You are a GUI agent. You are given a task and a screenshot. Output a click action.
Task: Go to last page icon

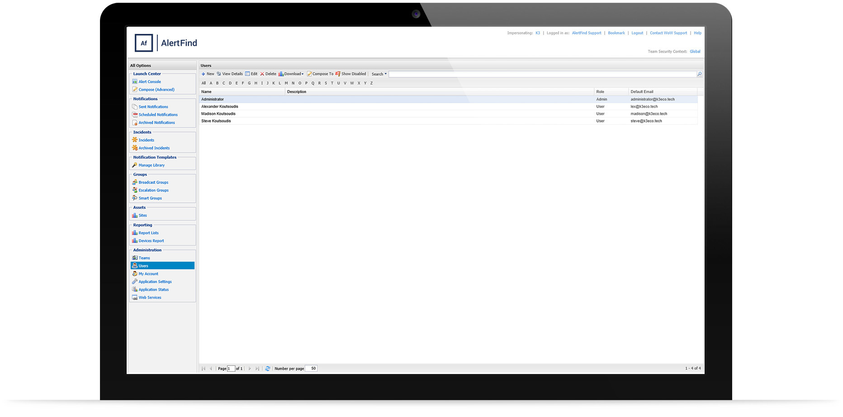[x=257, y=369]
